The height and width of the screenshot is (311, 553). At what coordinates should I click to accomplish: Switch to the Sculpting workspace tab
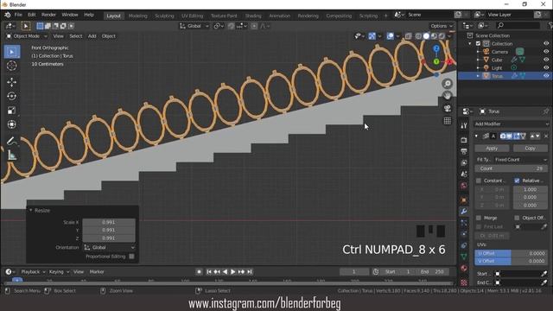click(164, 16)
